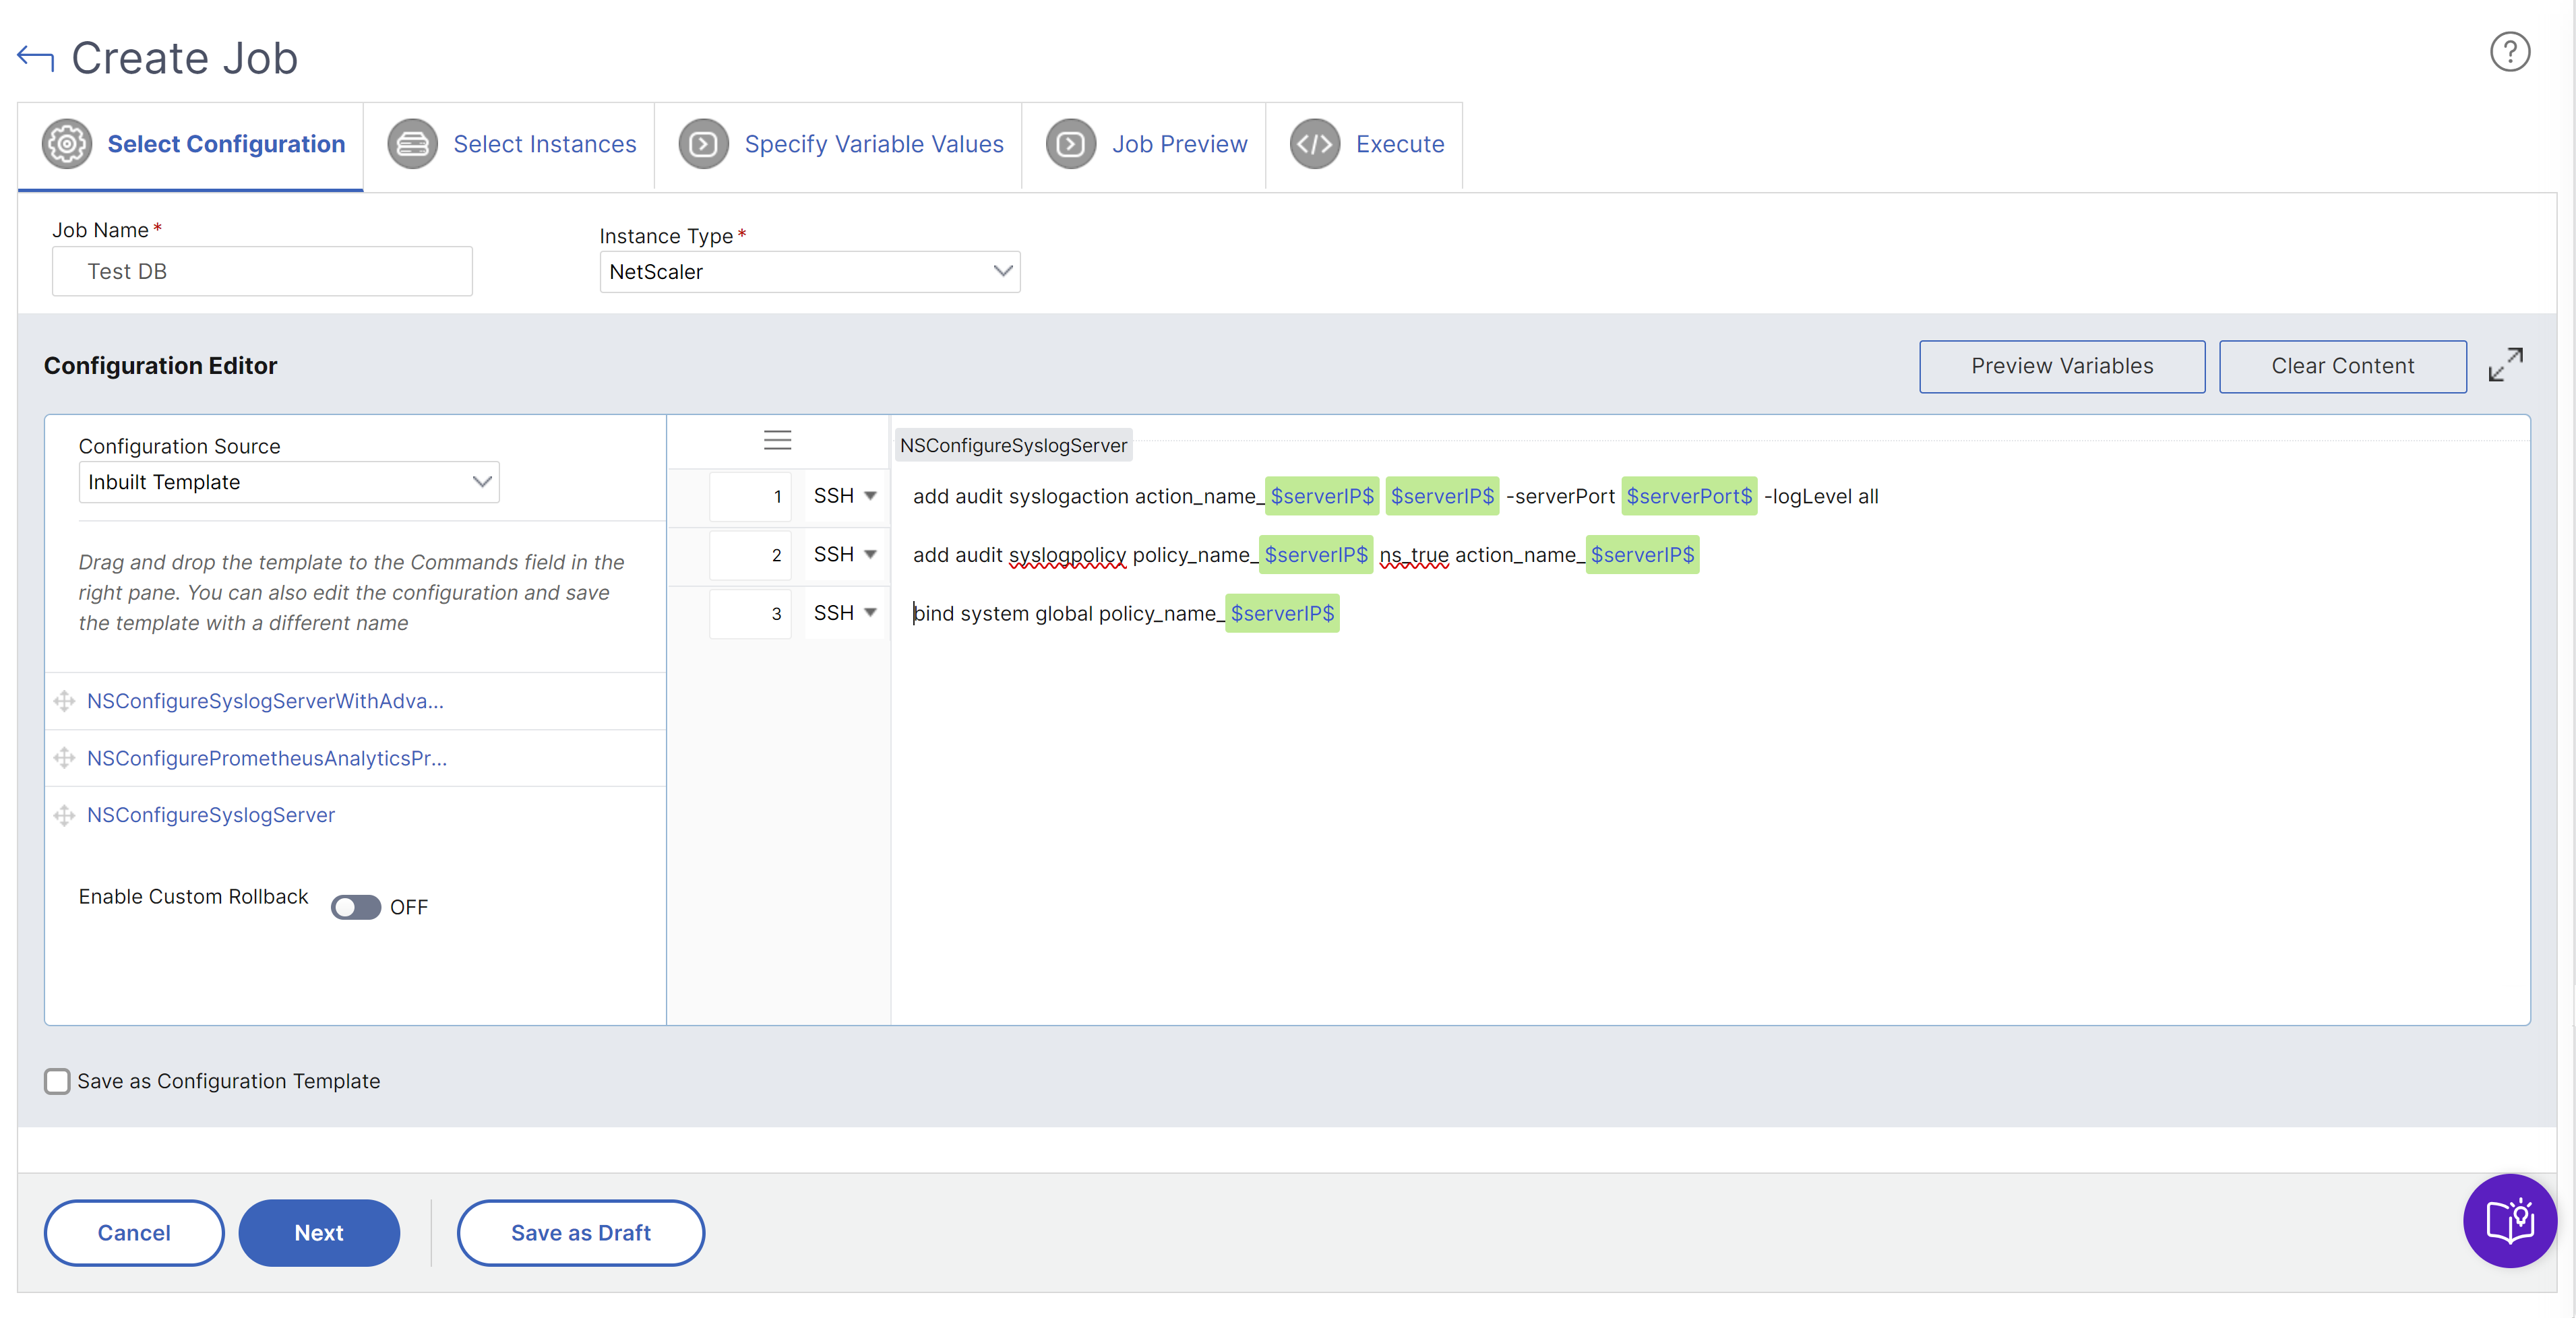
Task: Click the Preview Variables button
Action: [2061, 366]
